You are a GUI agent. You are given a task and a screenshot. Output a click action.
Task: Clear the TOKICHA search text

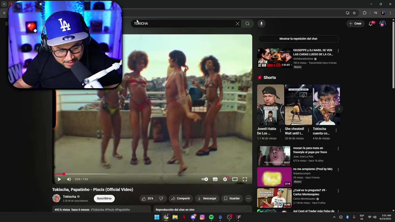point(238,23)
